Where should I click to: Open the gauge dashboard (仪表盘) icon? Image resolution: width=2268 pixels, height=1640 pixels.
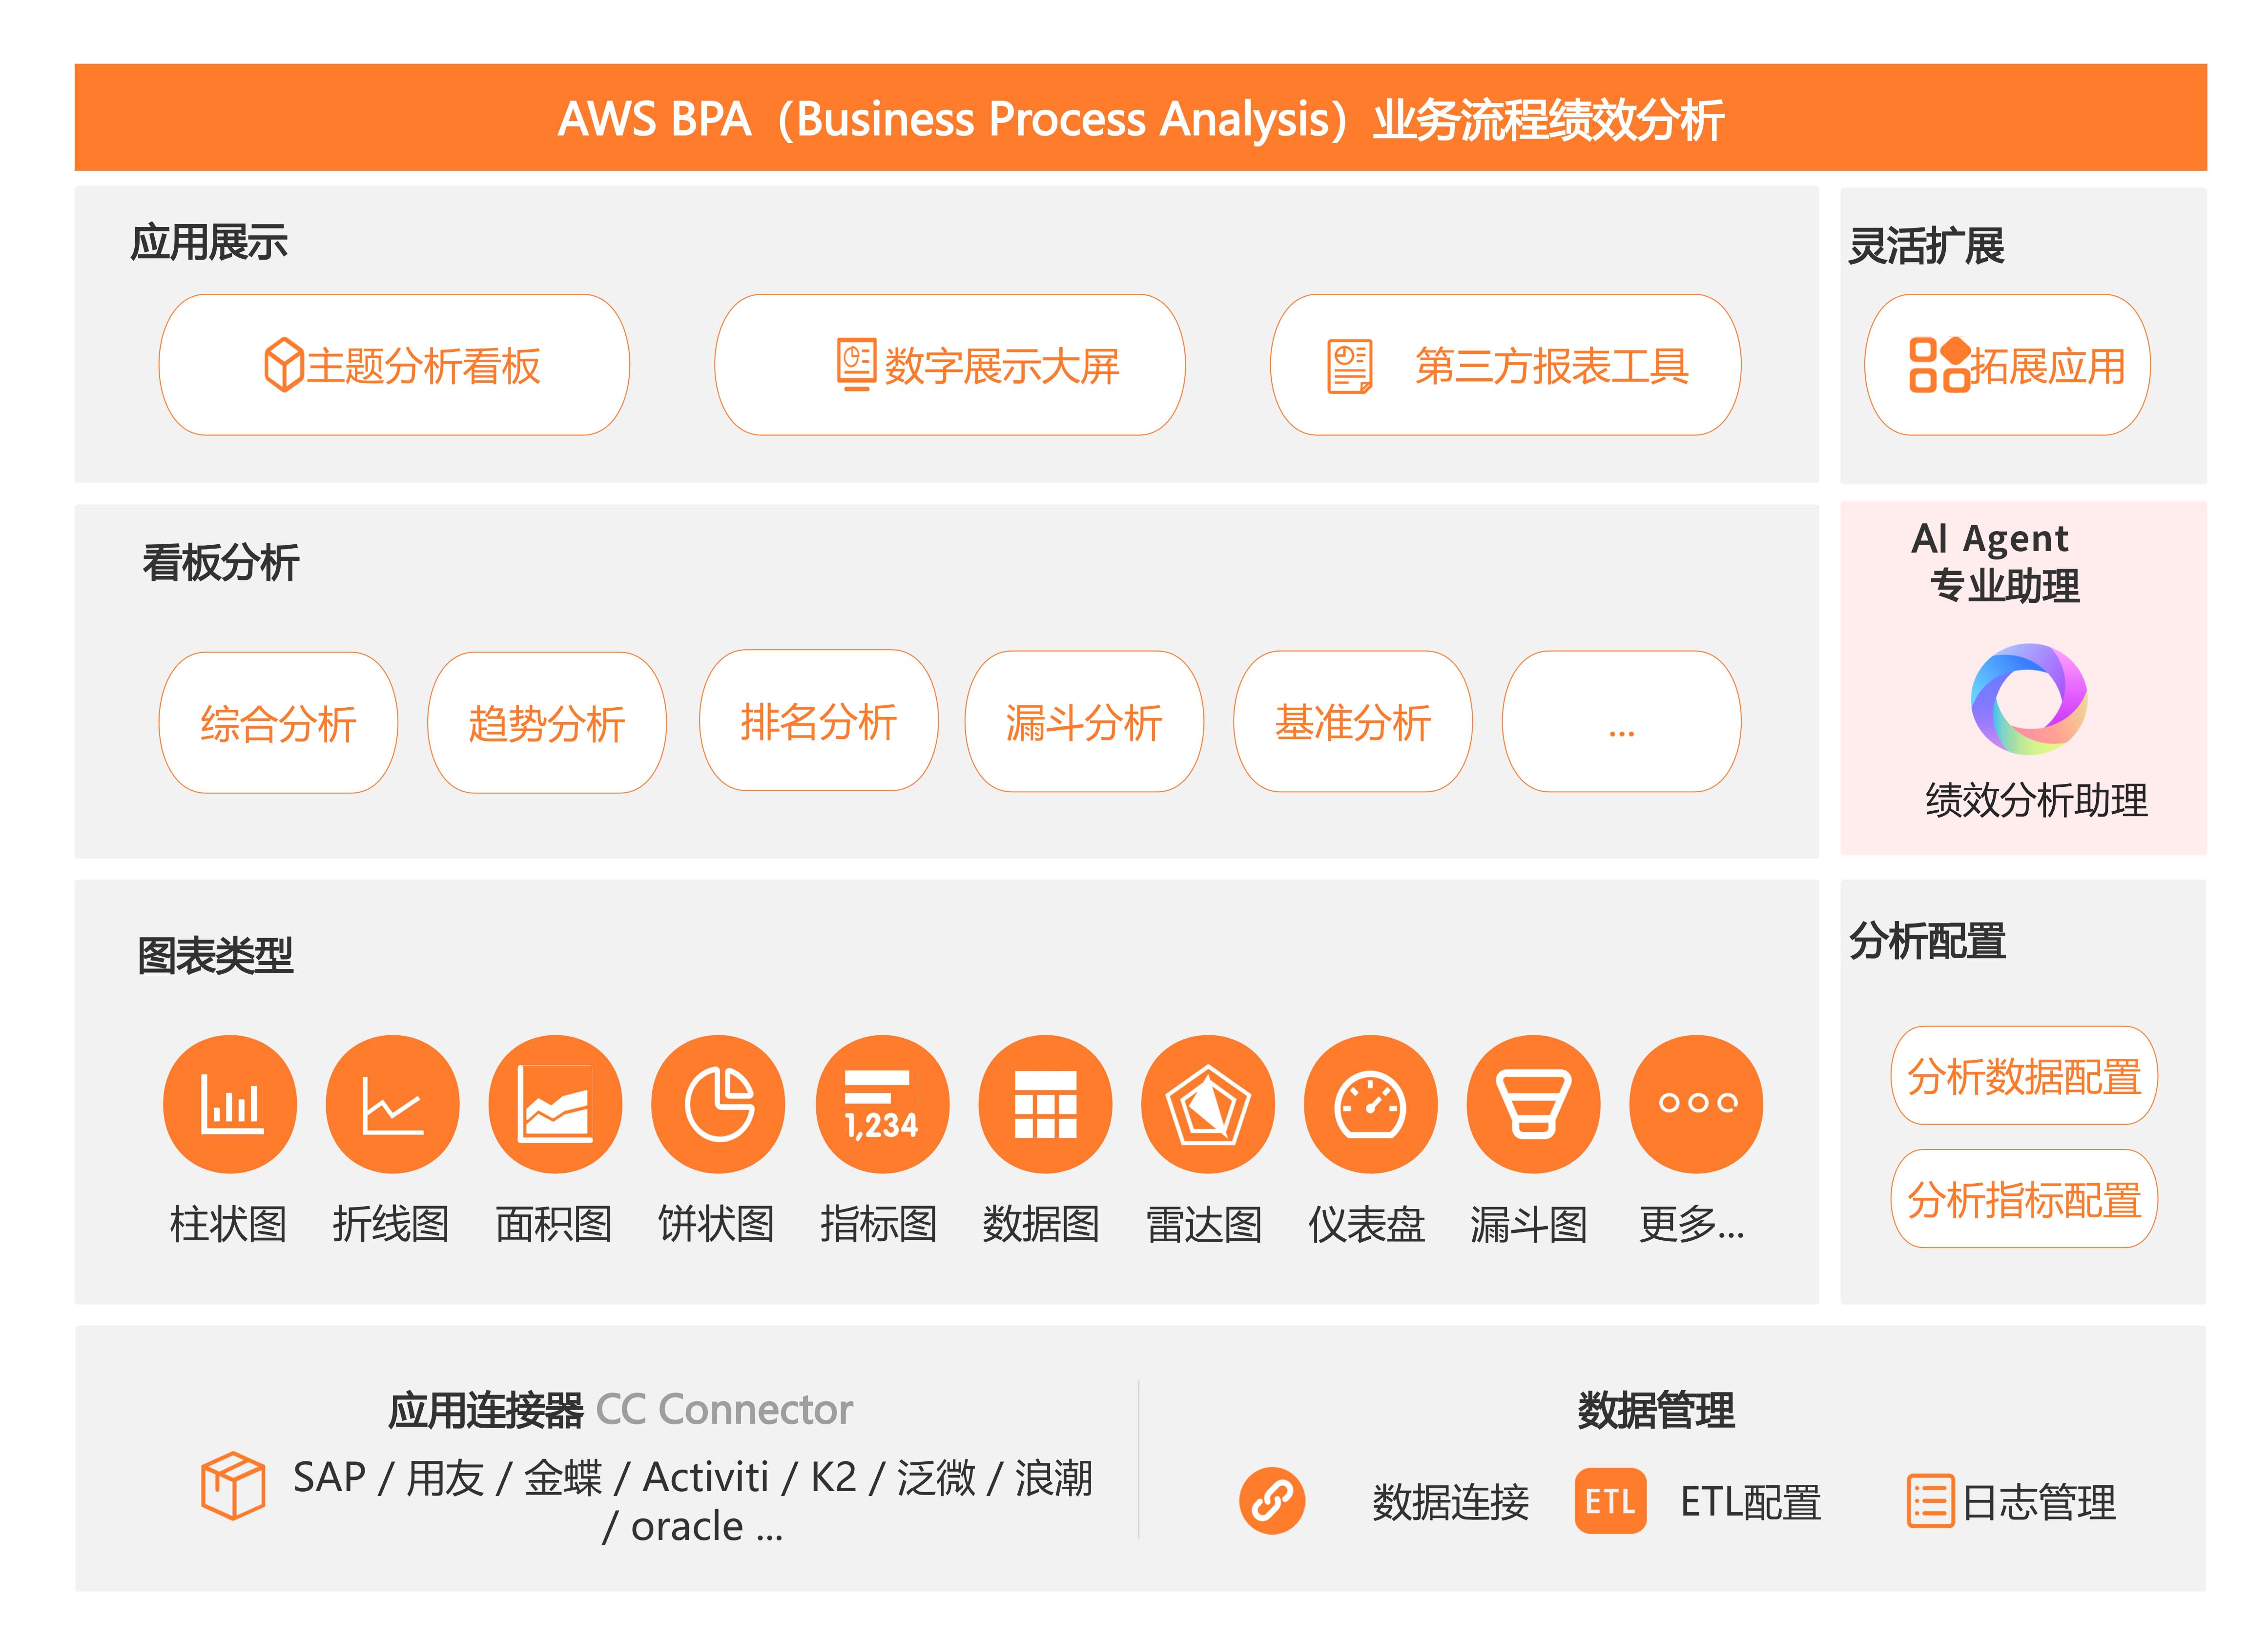point(1370,1103)
